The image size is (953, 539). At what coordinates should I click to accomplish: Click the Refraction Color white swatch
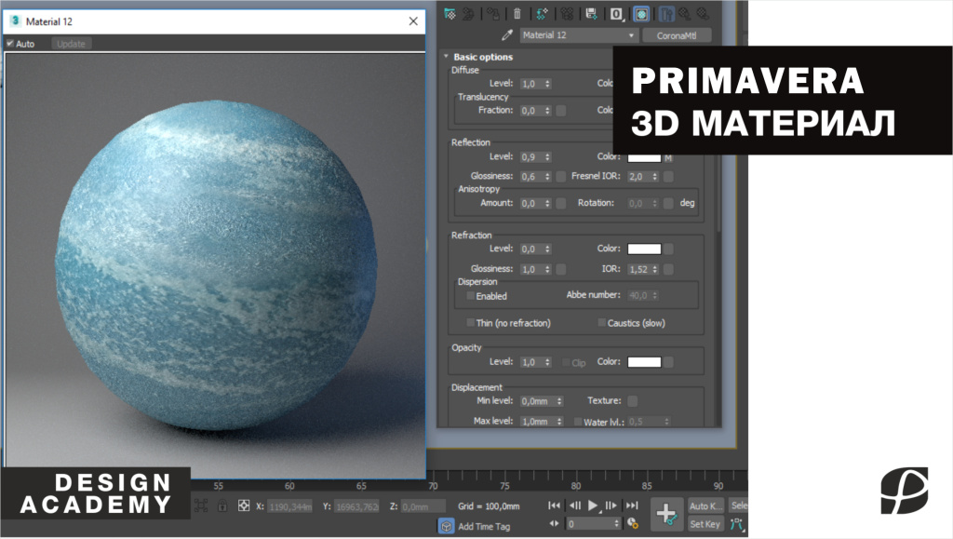(x=644, y=249)
